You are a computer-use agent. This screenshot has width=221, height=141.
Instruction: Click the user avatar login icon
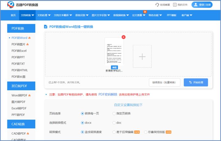[x=196, y=5]
